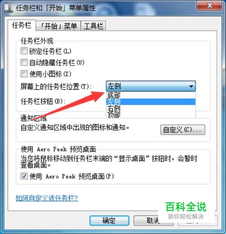Close the taskbar properties dialog

209,6
